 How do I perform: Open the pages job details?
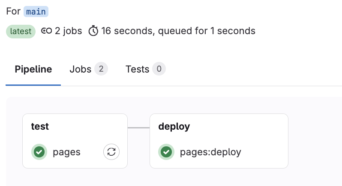[66, 152]
